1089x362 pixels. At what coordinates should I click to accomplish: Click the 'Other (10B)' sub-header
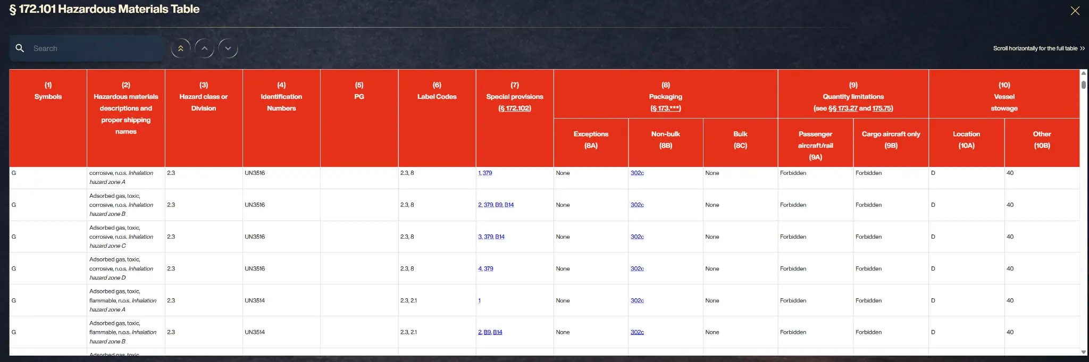[1042, 142]
